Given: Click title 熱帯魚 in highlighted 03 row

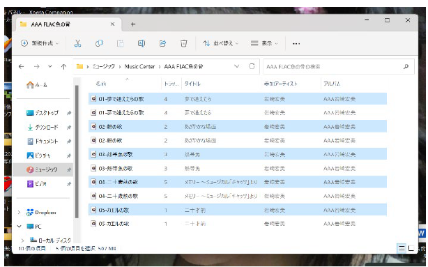Looking at the screenshot, I should [192, 154].
